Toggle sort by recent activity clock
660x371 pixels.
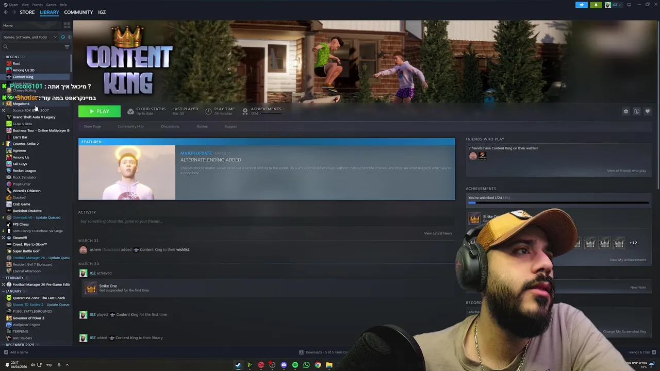tap(63, 37)
